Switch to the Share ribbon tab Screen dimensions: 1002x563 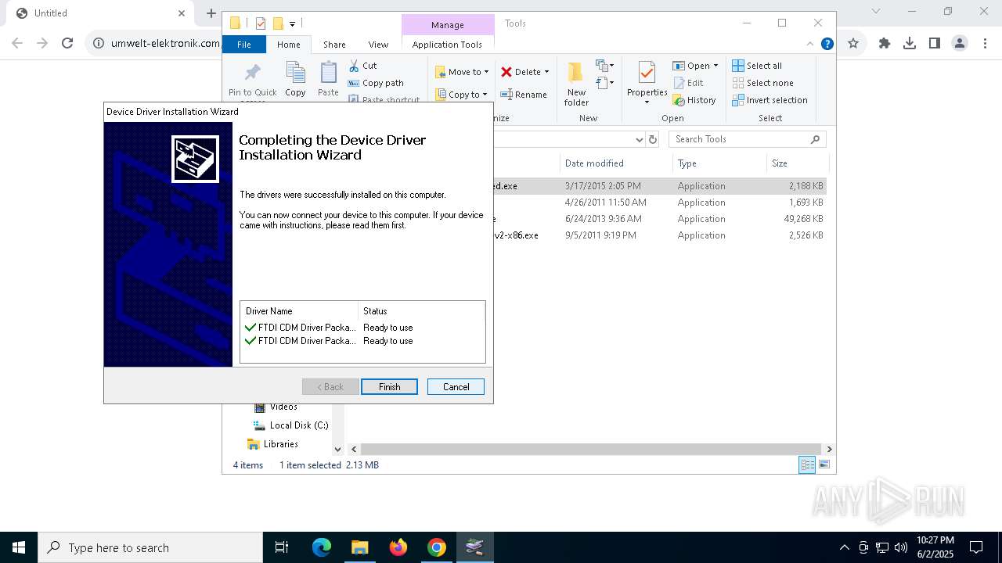click(x=334, y=45)
